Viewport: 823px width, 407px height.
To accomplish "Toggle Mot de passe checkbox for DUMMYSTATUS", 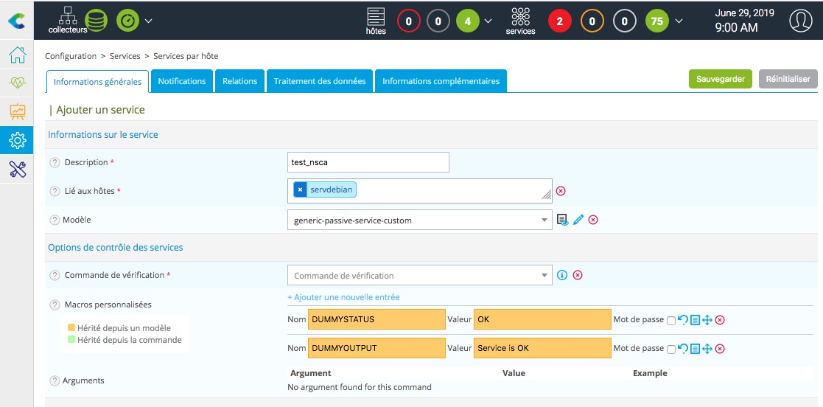I will pyautogui.click(x=670, y=320).
